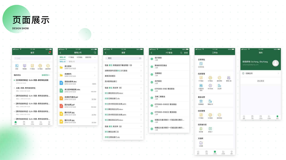This screenshot has width=286, height=160.
Task: Focus the search field on 首页 screen
Action: 32,58
